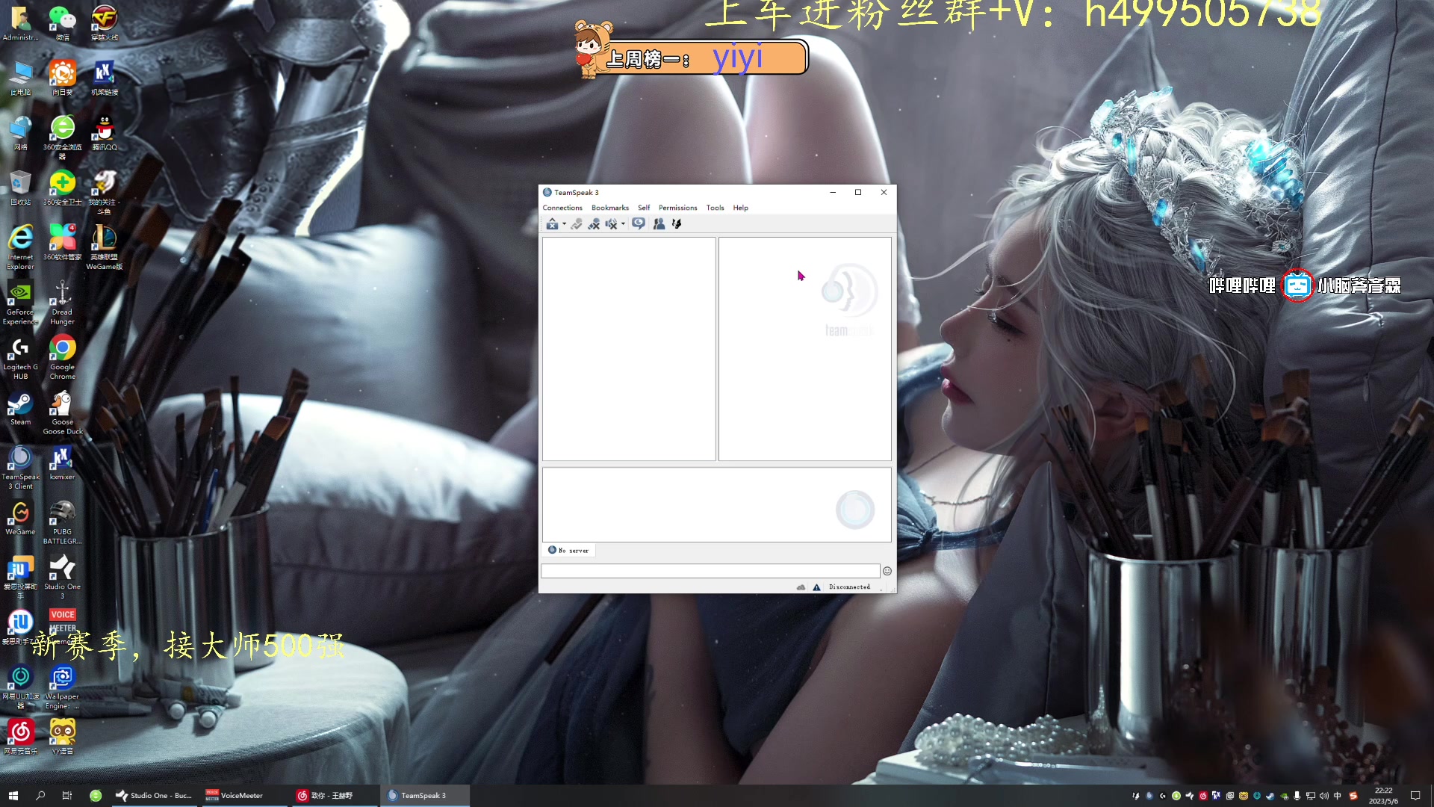Open the kxmixer desktop shortcut
The width and height of the screenshot is (1434, 807).
63,463
